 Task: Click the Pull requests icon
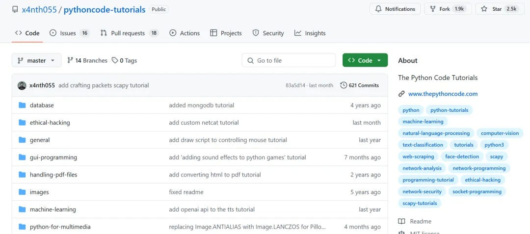click(x=104, y=33)
